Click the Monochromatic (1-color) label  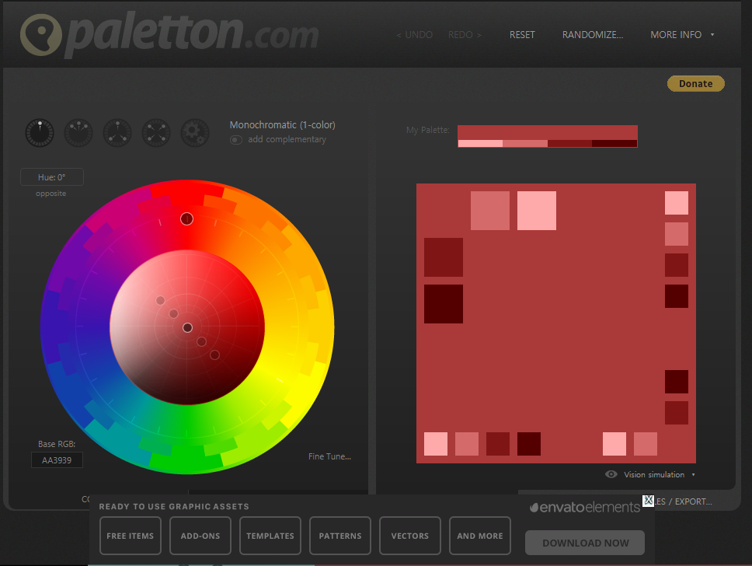click(283, 125)
